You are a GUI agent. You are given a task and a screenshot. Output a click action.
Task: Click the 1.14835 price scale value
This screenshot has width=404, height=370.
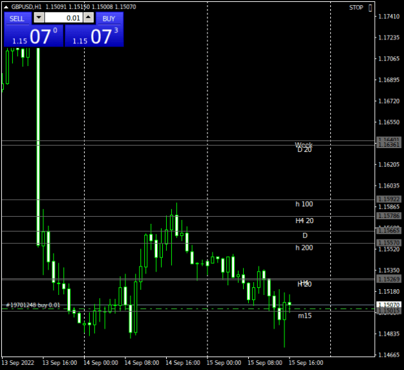click(x=388, y=334)
